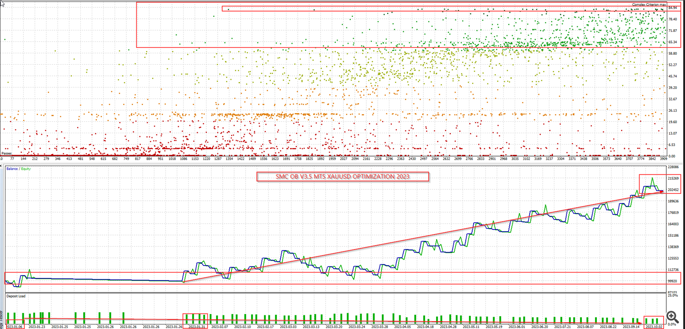Click the Complex Criterion max label

(649, 5)
